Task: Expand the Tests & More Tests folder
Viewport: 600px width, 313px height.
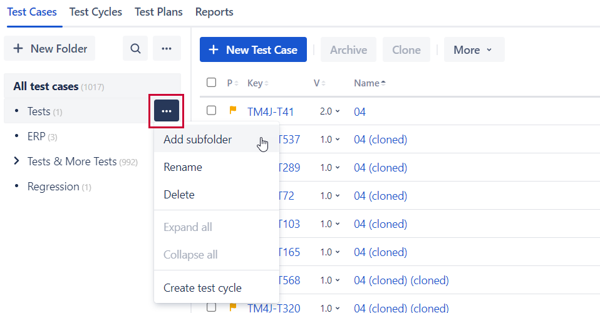Action: 17,162
